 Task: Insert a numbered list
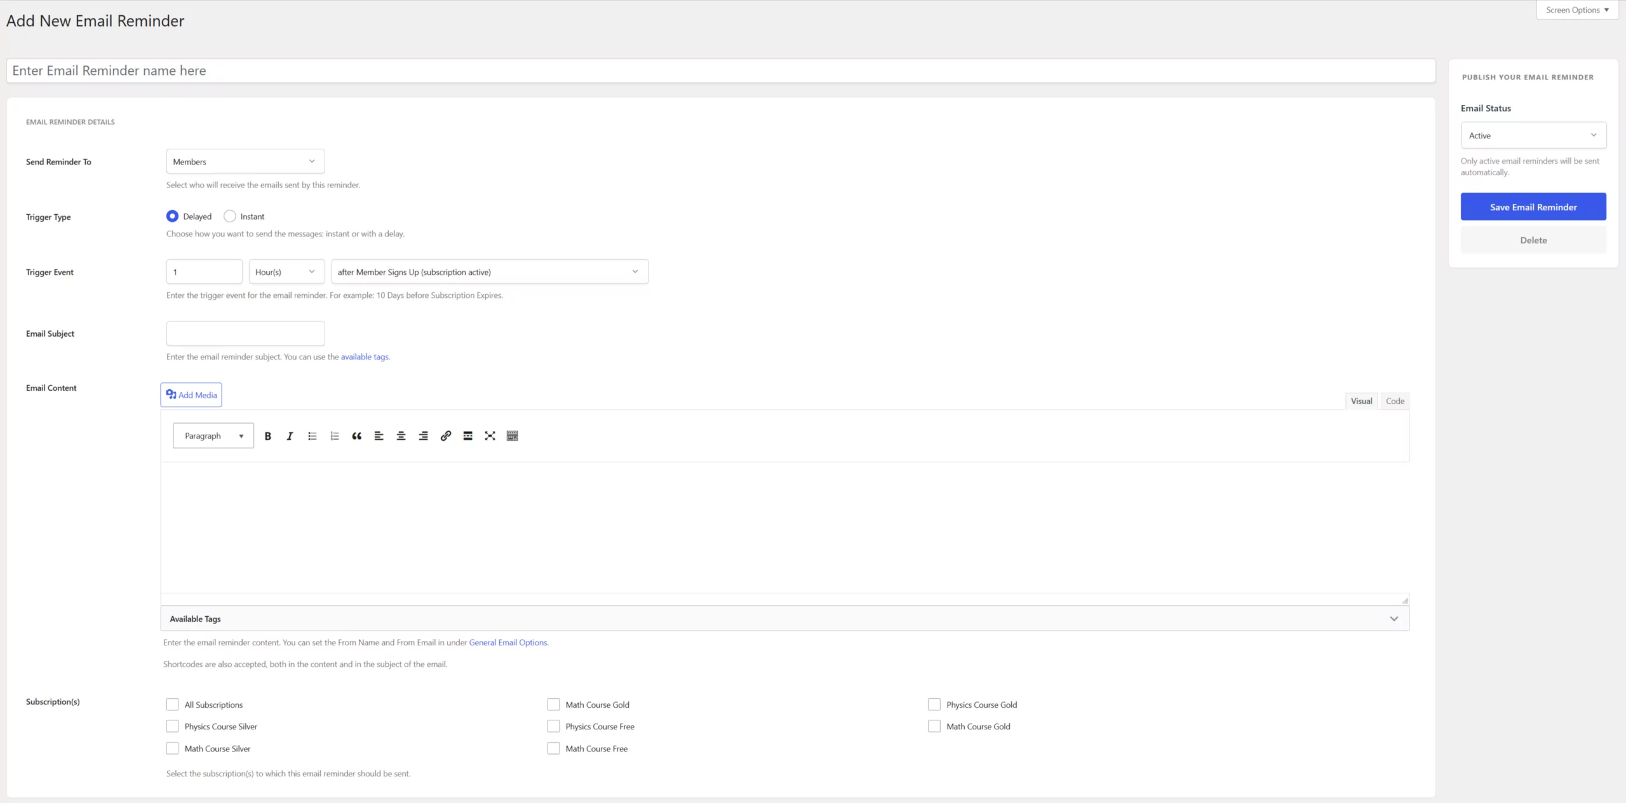[334, 436]
